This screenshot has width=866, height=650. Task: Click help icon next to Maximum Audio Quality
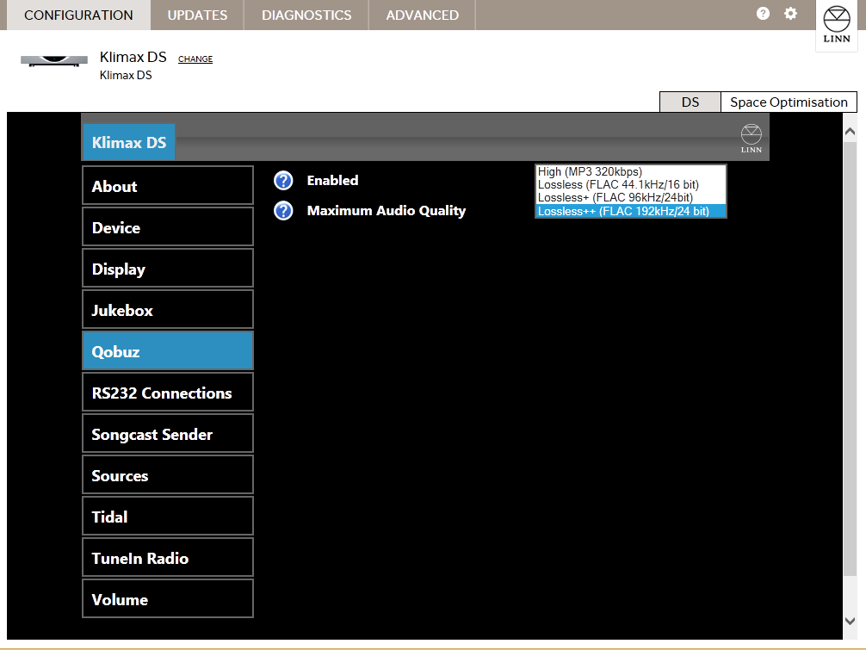point(283,210)
